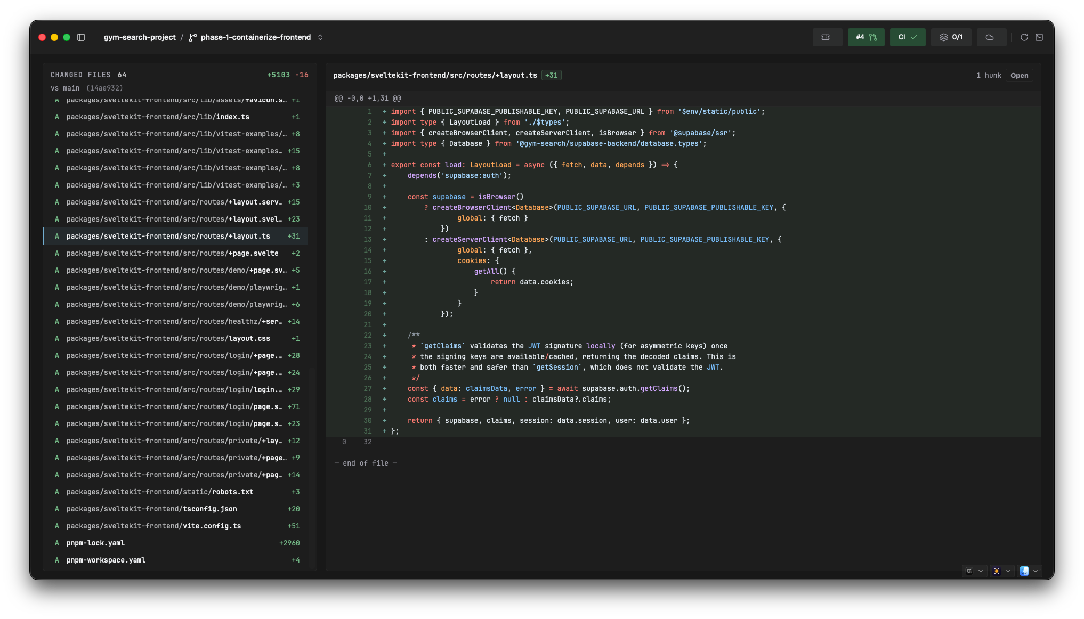Click the -16 deletions count
This screenshot has height=619, width=1084.
[302, 75]
